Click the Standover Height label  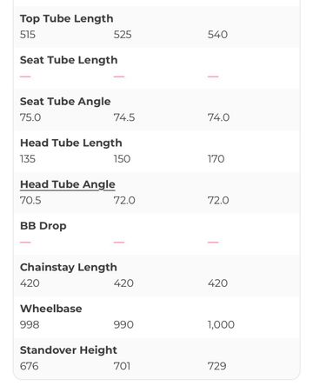[69, 350]
